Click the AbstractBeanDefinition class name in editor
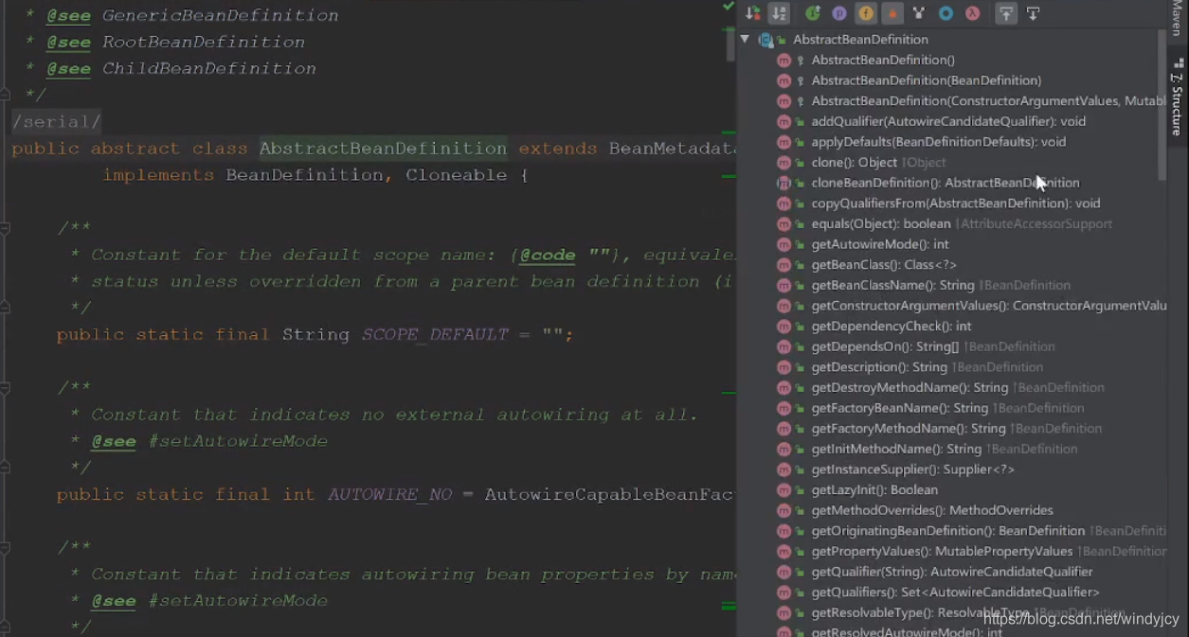The image size is (1189, 637). pos(383,149)
